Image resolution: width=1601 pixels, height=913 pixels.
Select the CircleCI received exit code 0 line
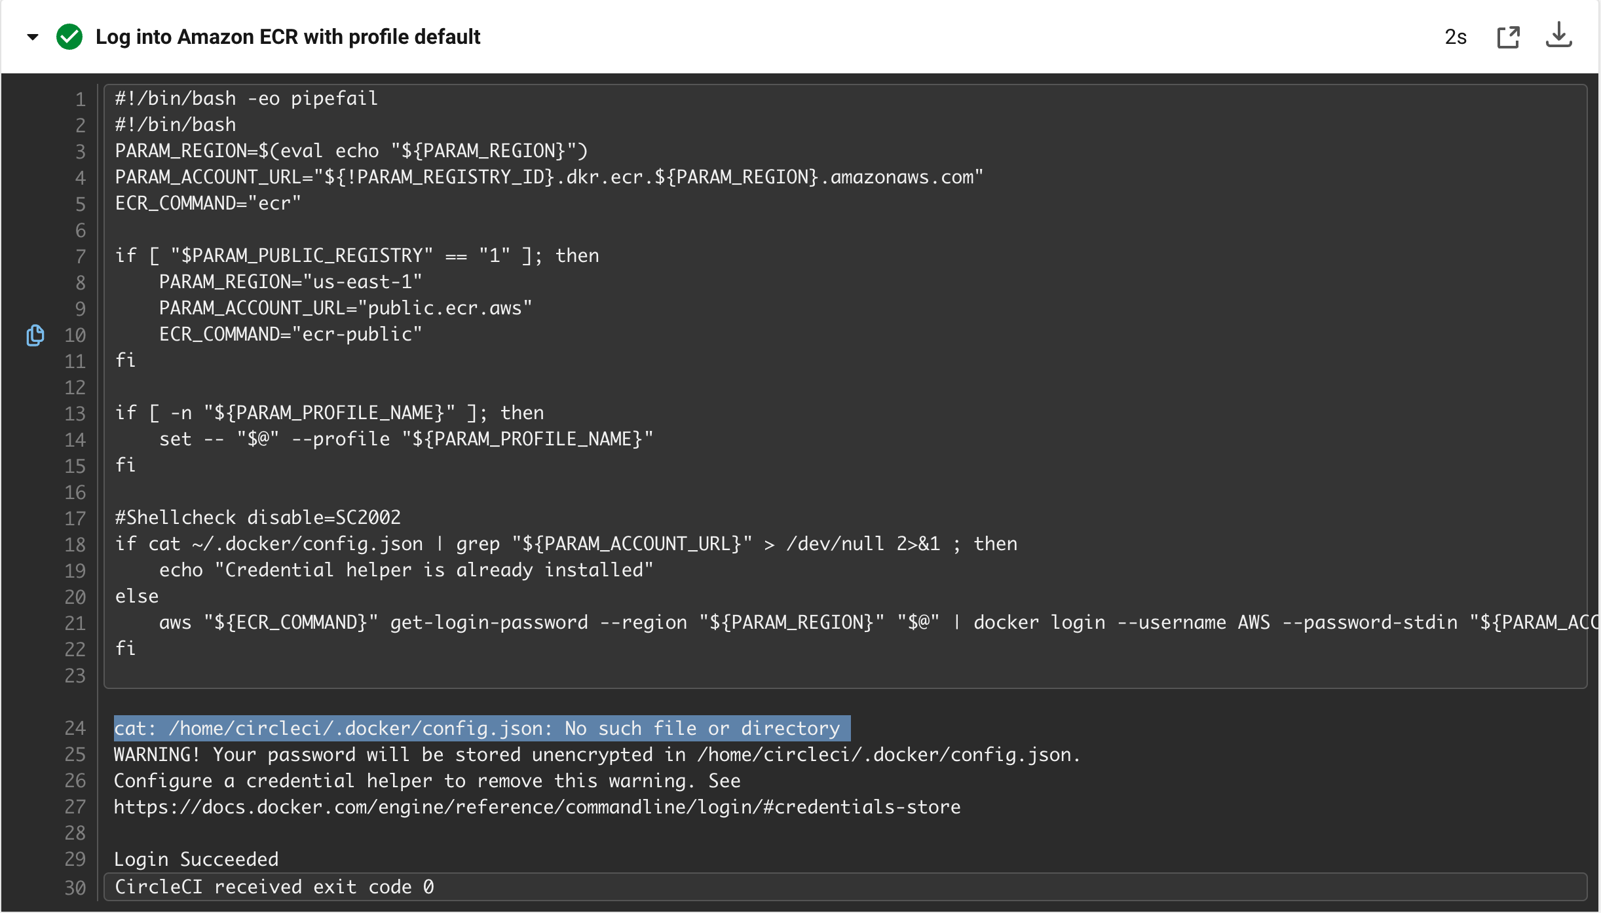274,887
